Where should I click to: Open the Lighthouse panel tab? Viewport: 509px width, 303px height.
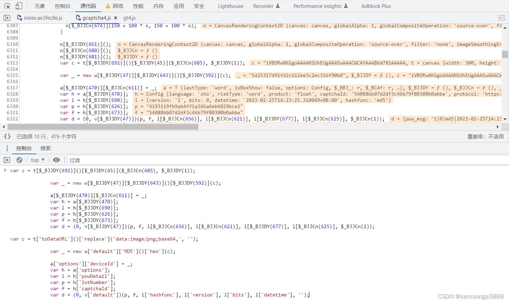[231, 6]
